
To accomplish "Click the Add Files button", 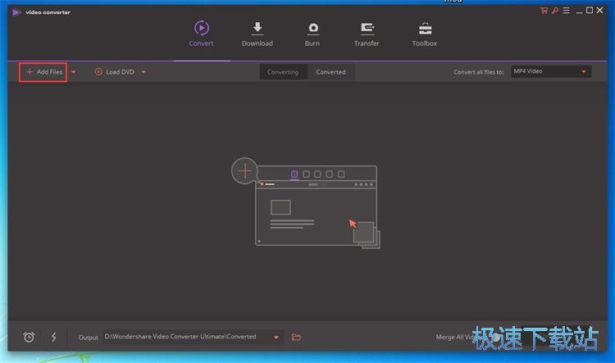I will pyautogui.click(x=43, y=72).
